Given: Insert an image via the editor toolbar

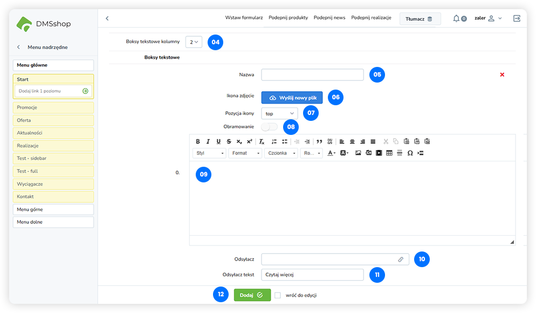Looking at the screenshot, I should pos(358,153).
